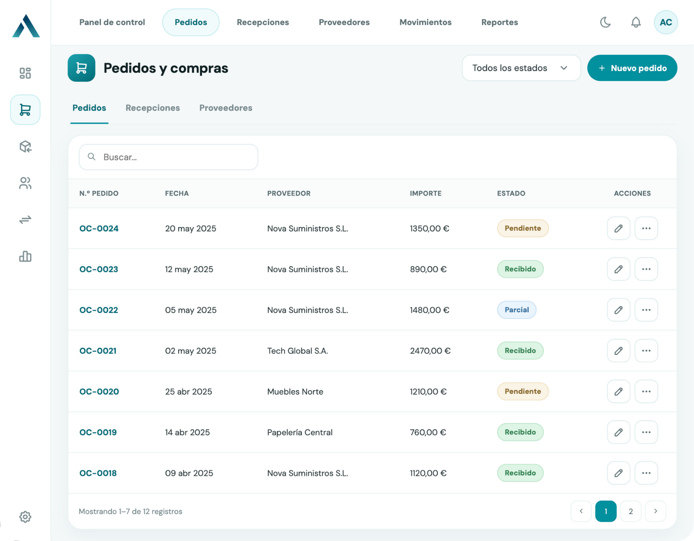Open more actions menu for OC-0022
694x541 pixels.
646,310
